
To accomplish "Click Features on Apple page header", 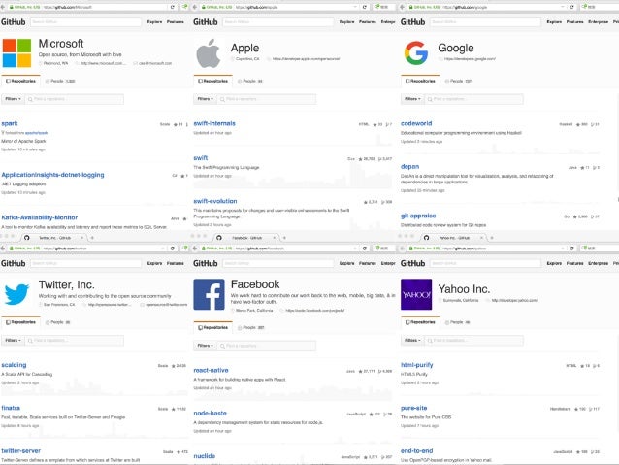I will point(368,22).
